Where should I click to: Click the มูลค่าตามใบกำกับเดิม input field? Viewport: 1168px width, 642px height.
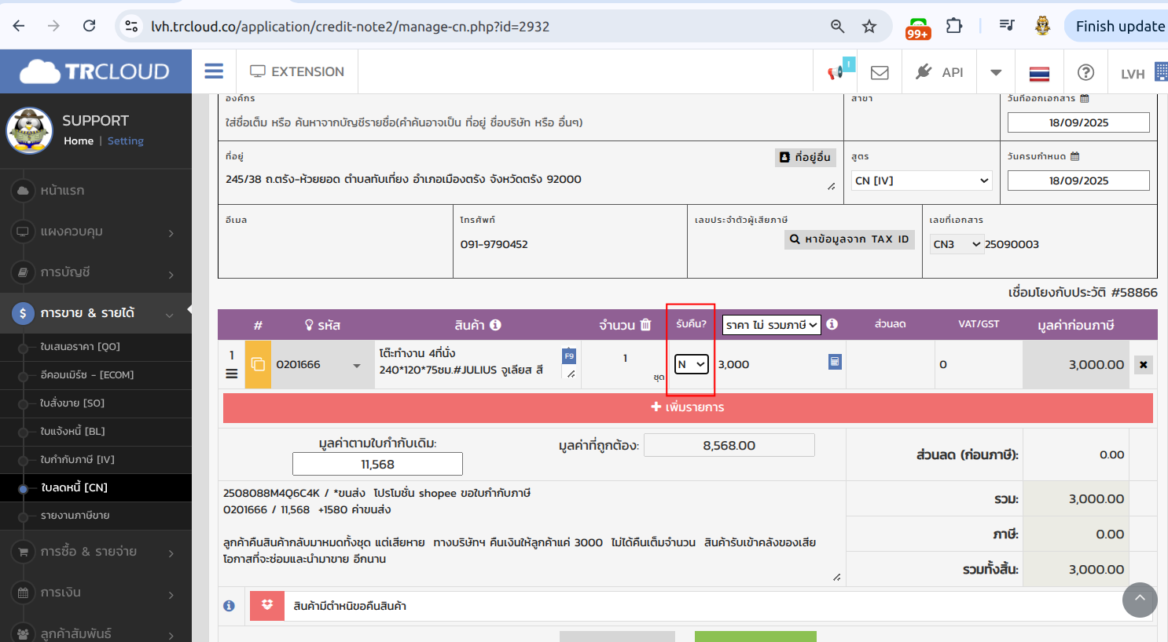point(377,464)
